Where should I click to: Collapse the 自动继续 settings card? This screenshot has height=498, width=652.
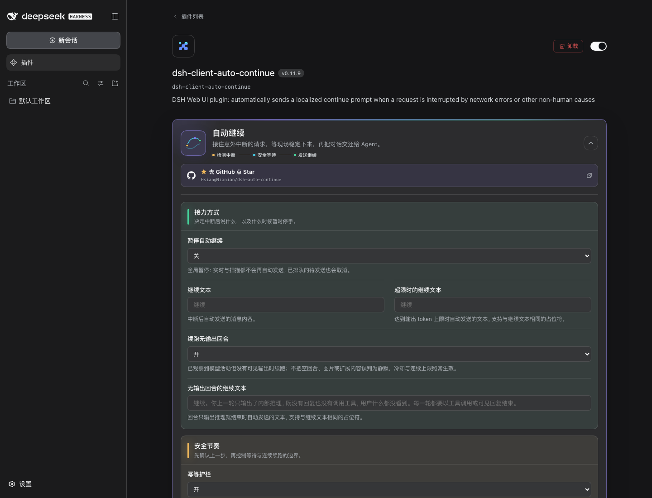(591, 143)
